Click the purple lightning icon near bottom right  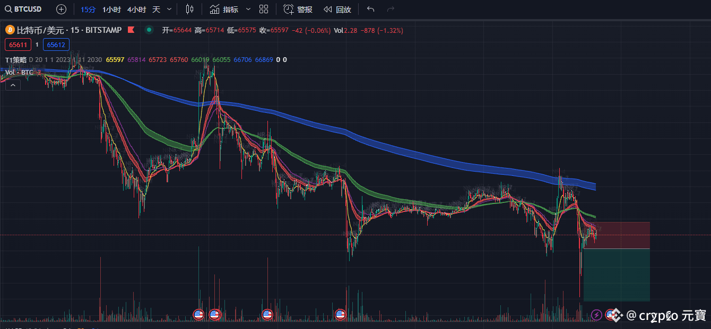tap(596, 315)
